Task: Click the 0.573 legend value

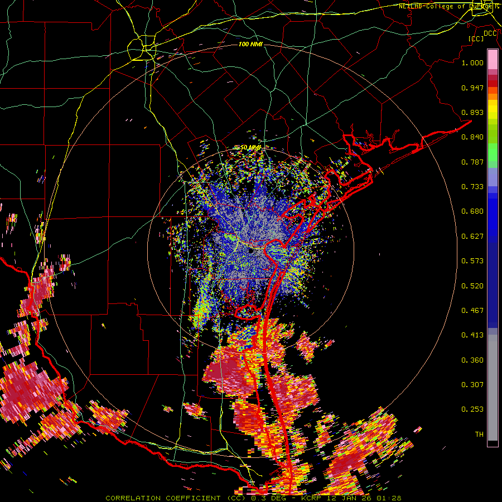Action: [472, 261]
